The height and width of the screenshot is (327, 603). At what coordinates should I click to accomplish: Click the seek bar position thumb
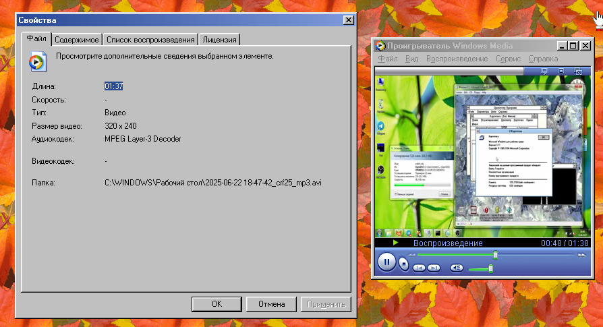[496, 255]
